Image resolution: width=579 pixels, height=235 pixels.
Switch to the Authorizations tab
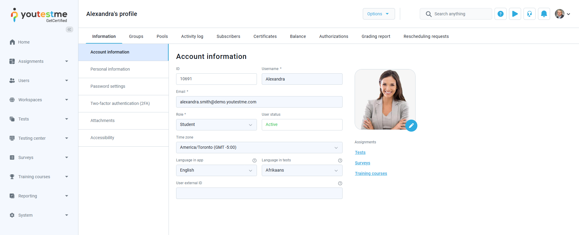(334, 36)
